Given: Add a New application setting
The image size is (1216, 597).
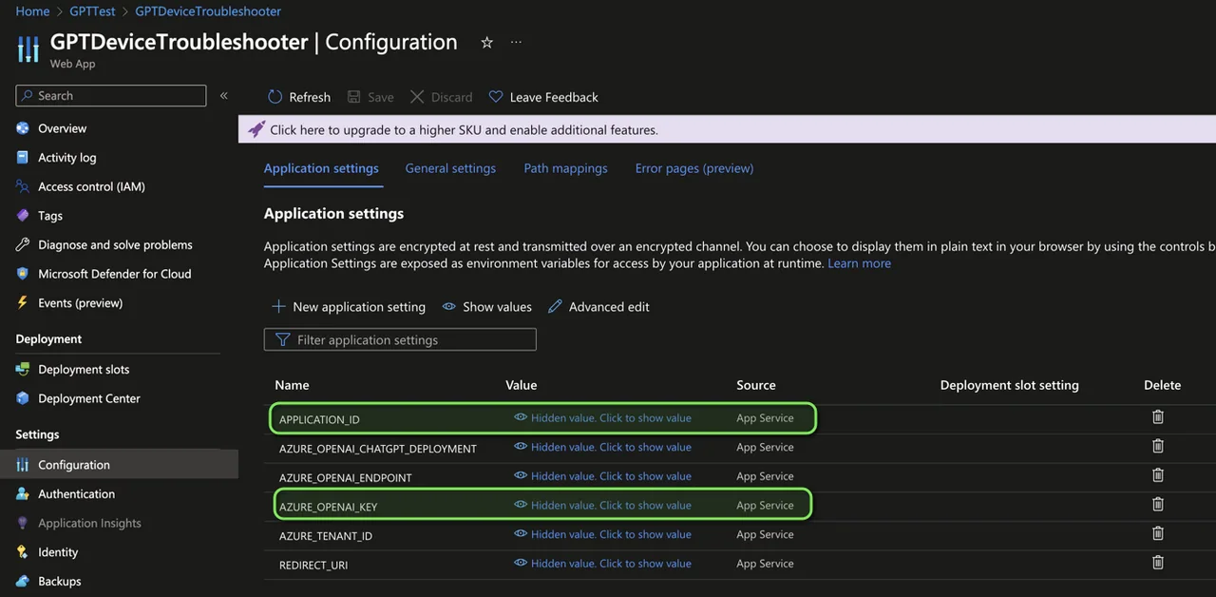Looking at the screenshot, I should (349, 307).
